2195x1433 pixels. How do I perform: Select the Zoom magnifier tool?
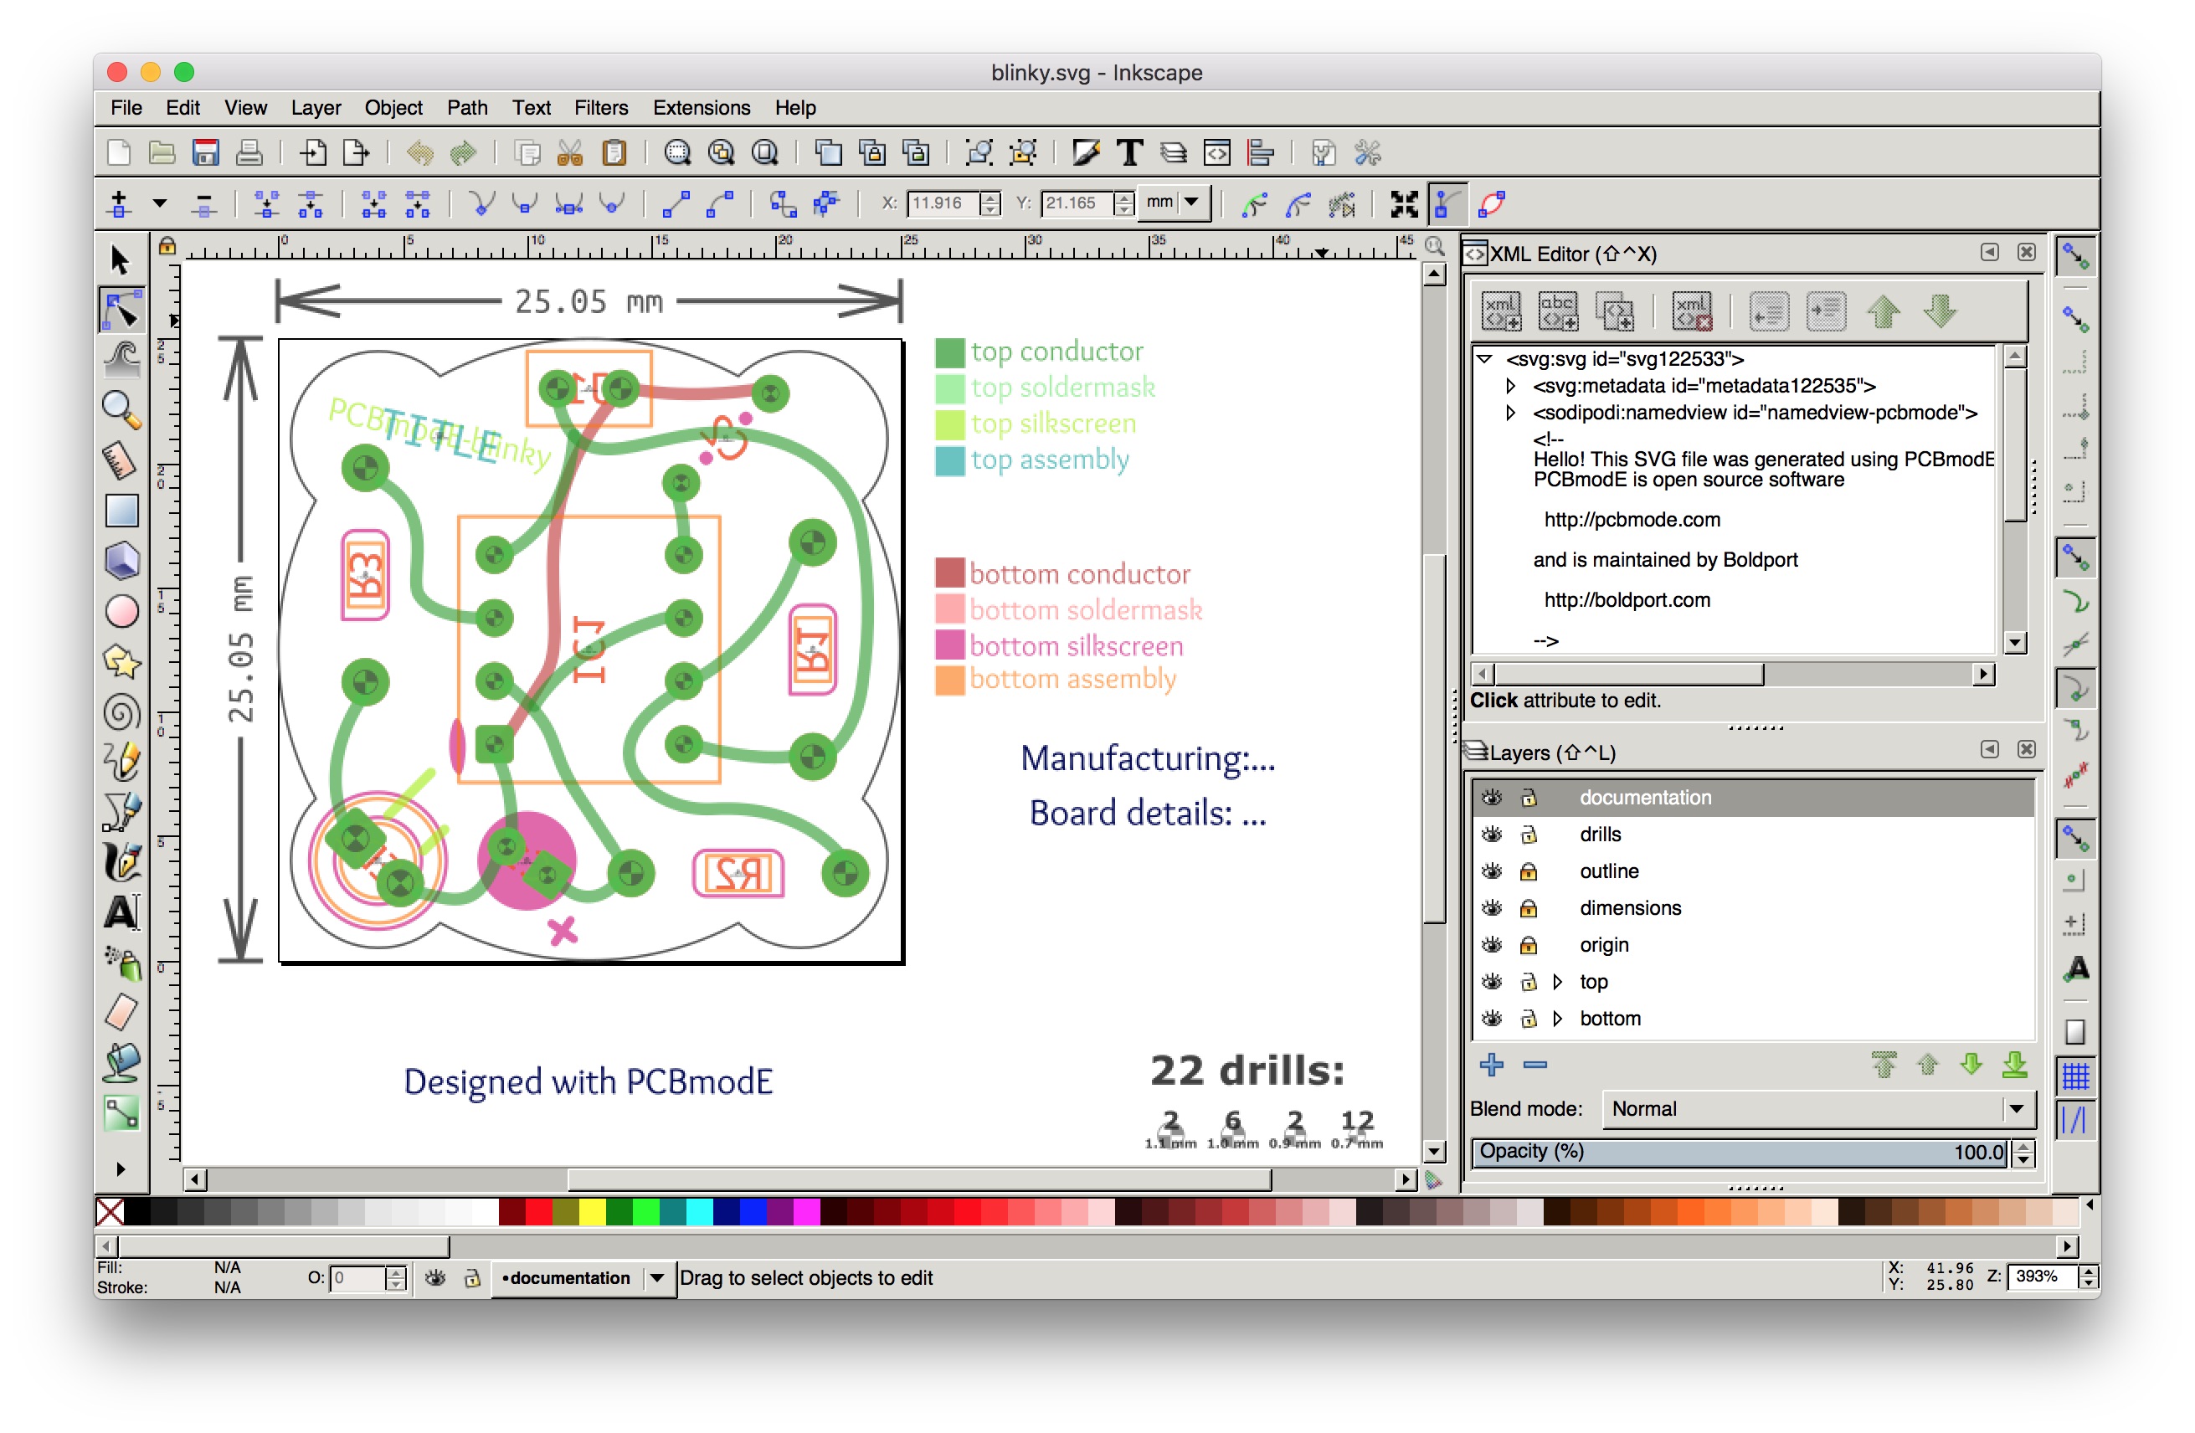point(121,409)
